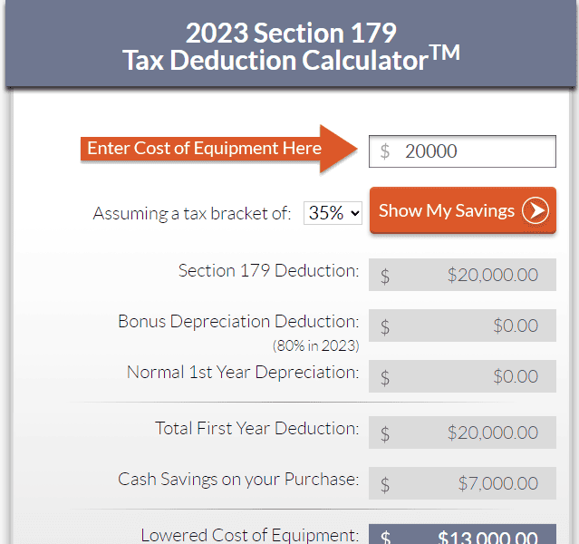Click the dollar sign beside Section 179 Deduction

[385, 276]
